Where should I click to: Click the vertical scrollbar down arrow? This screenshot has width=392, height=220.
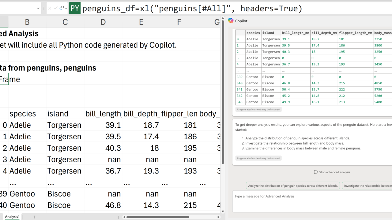pos(223,211)
